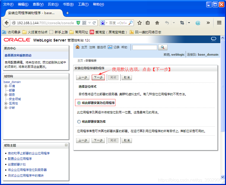Expand the 环境 tree node
Image resolution: width=226 pixels, height=185 pixels.
(x=6, y=86)
